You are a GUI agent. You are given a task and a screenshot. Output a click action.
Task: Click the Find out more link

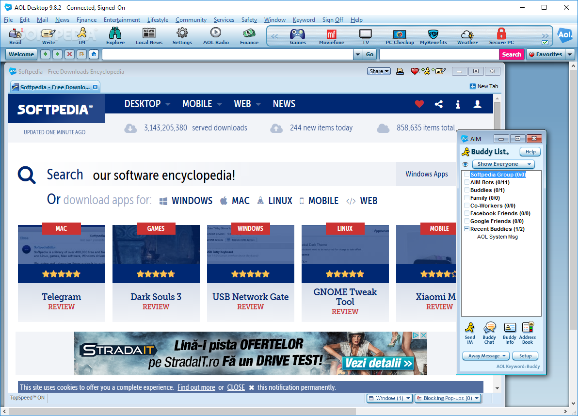(x=196, y=387)
